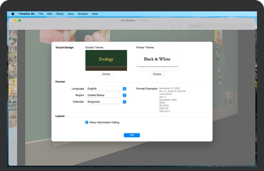Open the Apple menu
Viewport: 264px width, 171px height.
coord(12,14)
